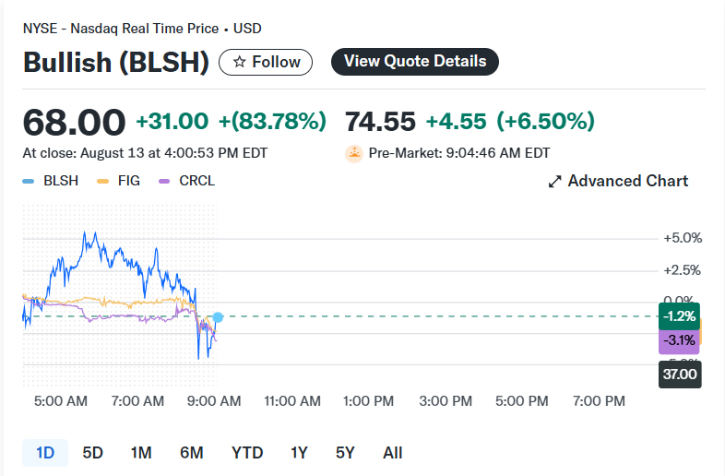Click the Pre-Market sunrise icon
The width and height of the screenshot is (725, 476).
click(x=353, y=153)
